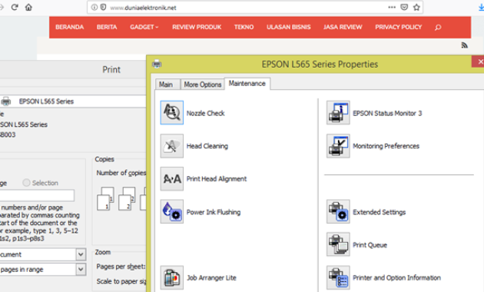Image resolution: width=484 pixels, height=292 pixels.
Task: Select the Maintenance tab
Action: point(247,84)
